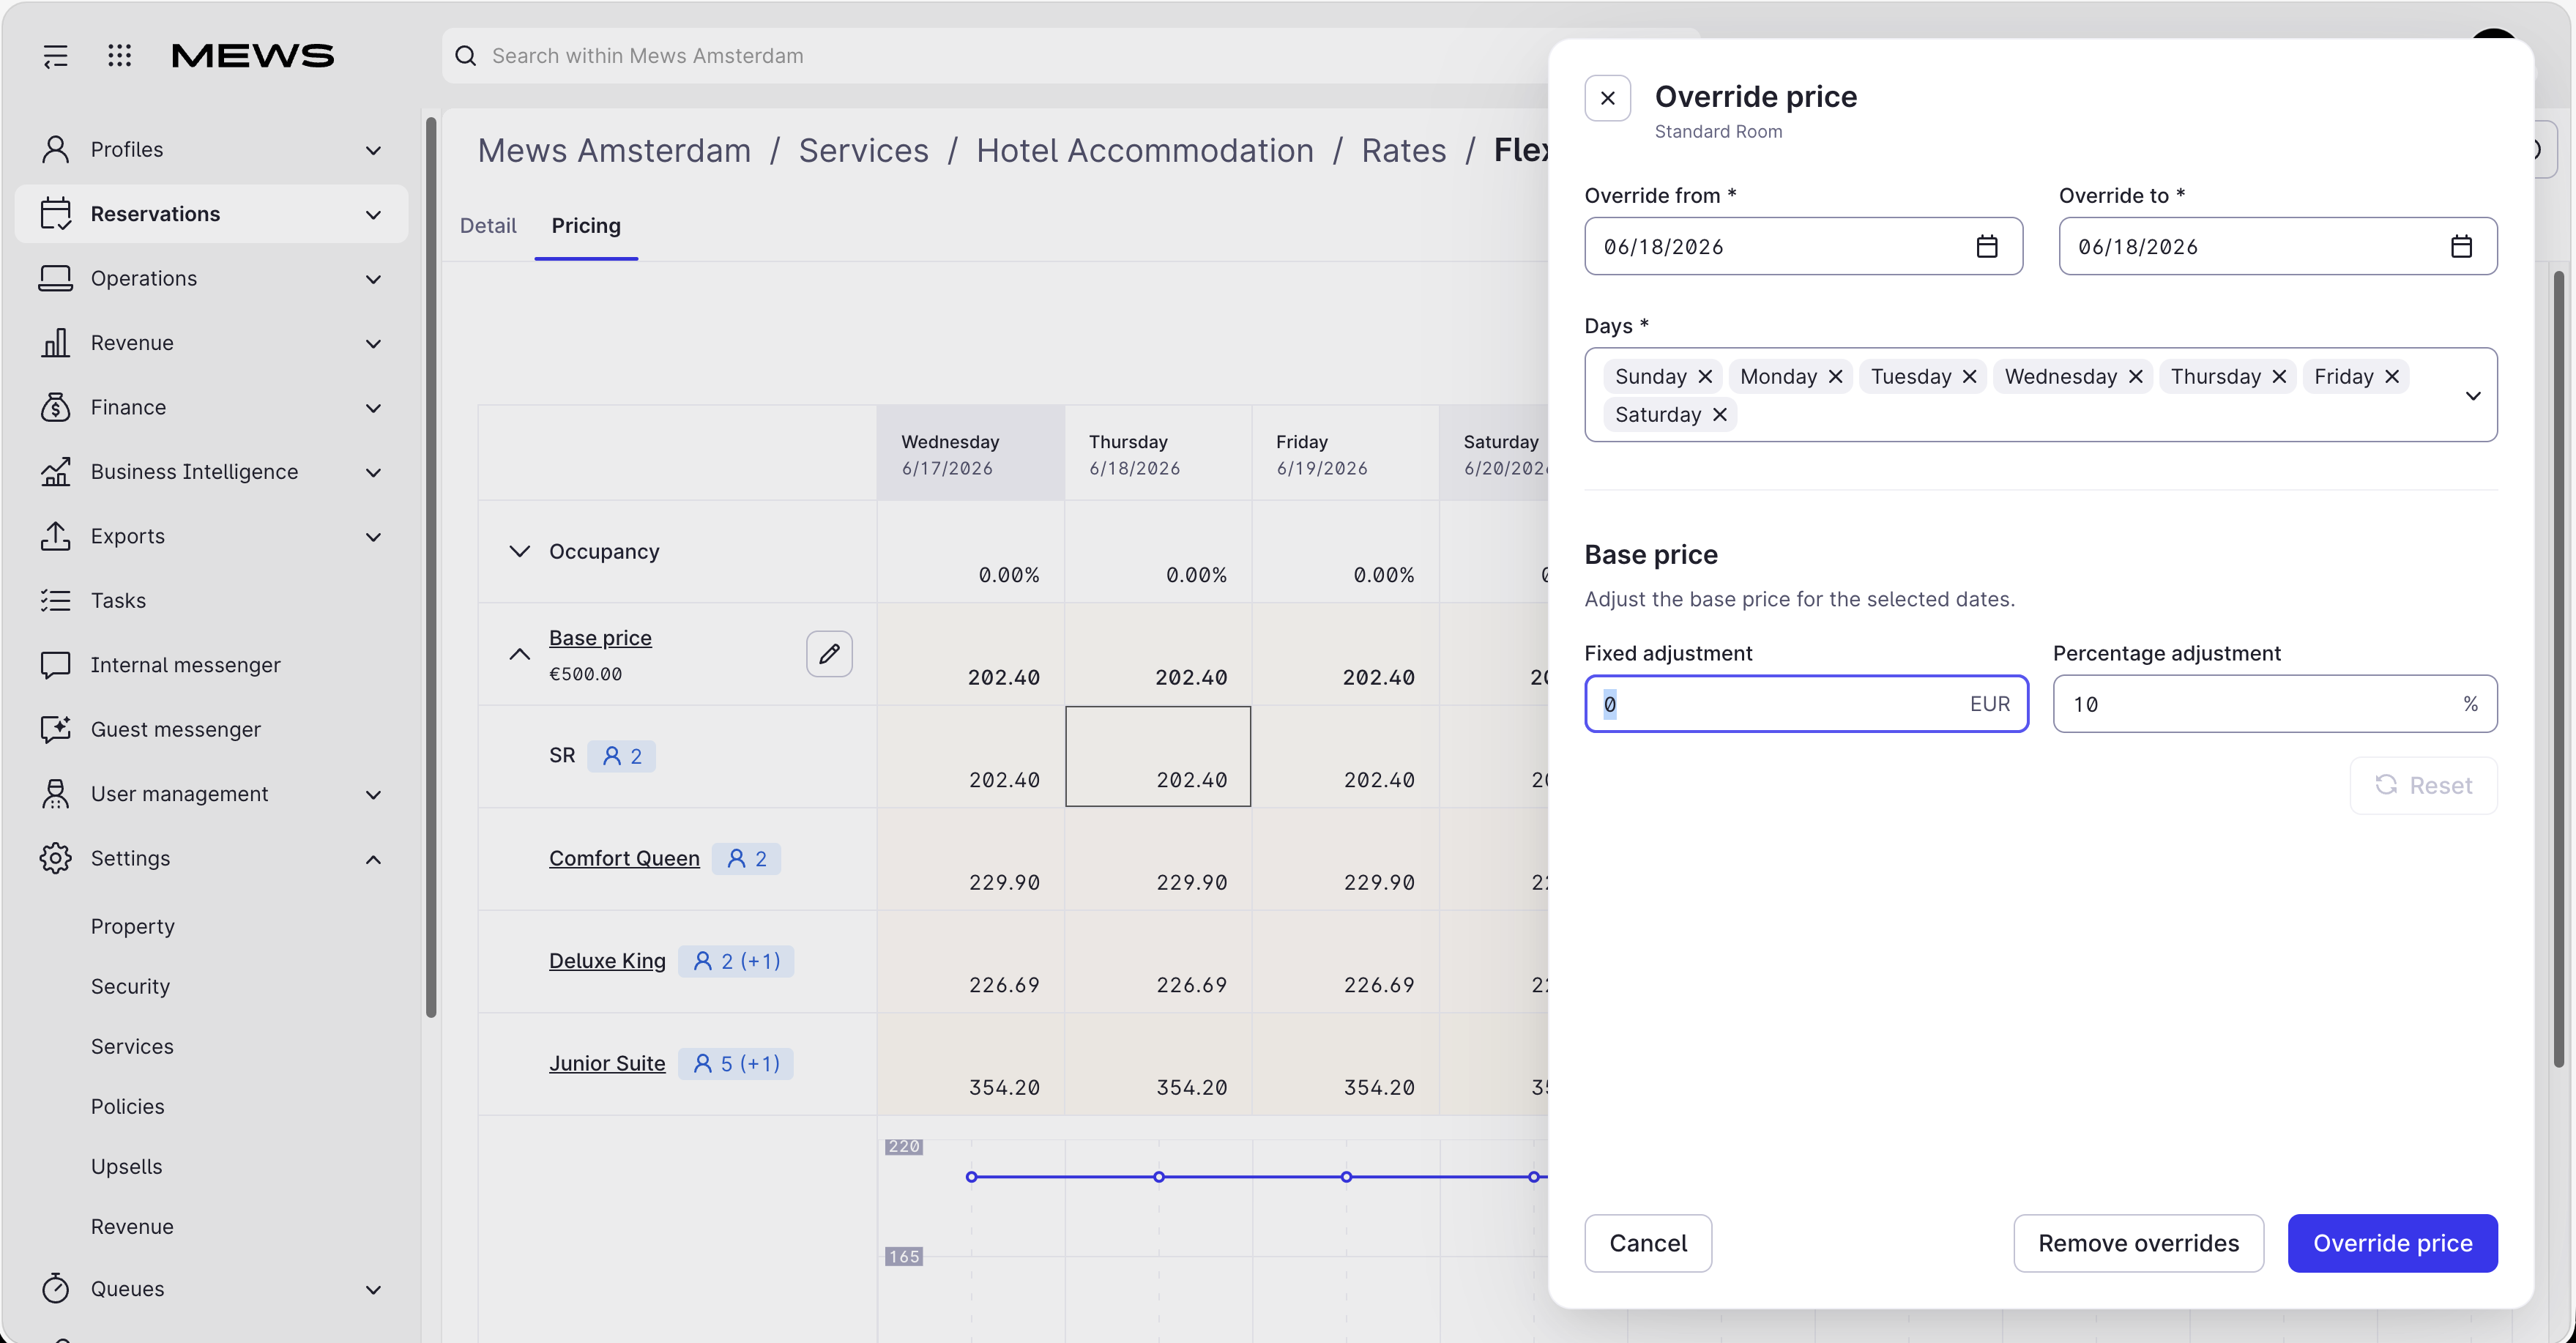Viewport: 2576px width, 1343px height.
Task: Go to Hotel Accommodation breadcrumb
Action: pos(1145,150)
